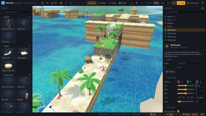Edit the Name field for World prop
Screen dimensions: 206x116
[191, 64]
